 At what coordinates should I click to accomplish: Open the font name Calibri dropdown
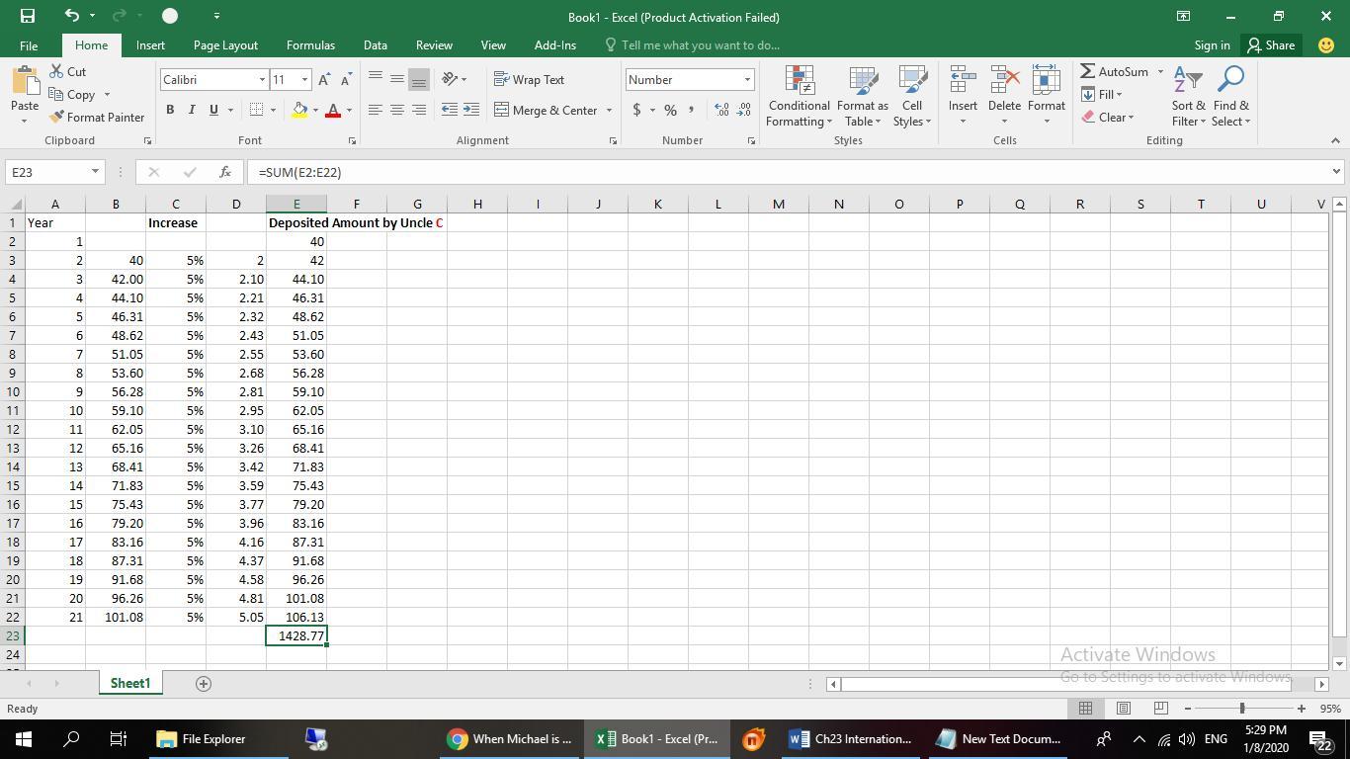(x=262, y=80)
